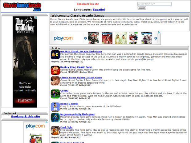The image size is (191, 143).
Task: Click the Bookmark sidebar heading
Action: click(x=10, y=113)
